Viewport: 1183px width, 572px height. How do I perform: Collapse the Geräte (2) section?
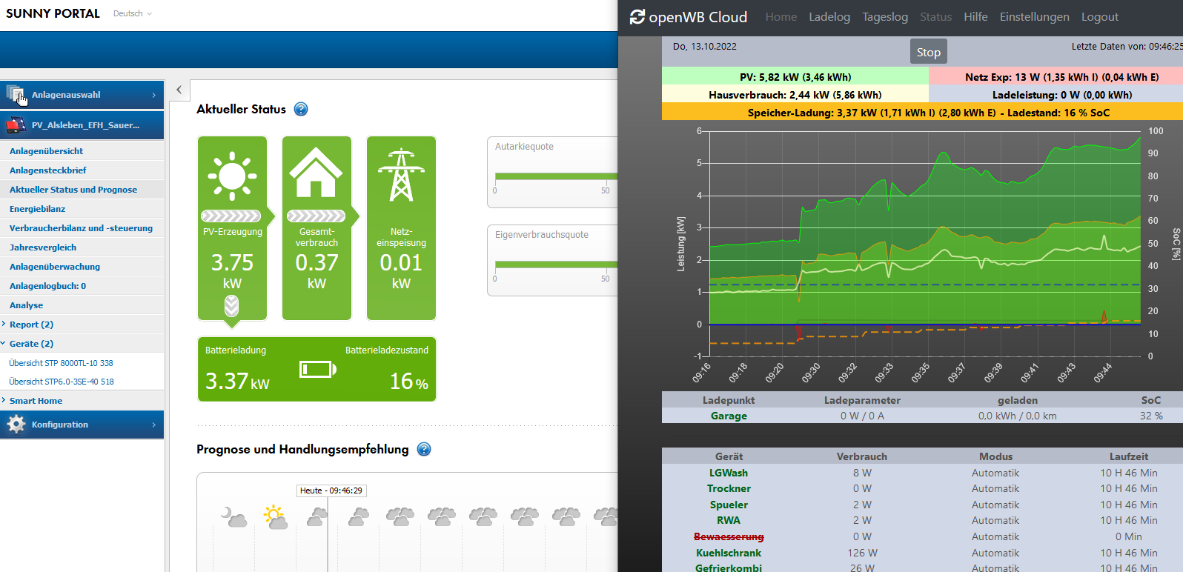click(31, 344)
